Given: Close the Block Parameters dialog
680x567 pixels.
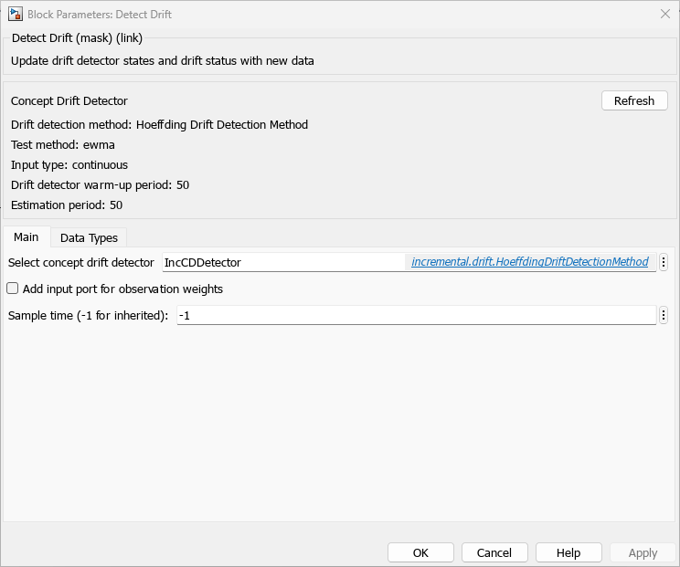Looking at the screenshot, I should (664, 14).
